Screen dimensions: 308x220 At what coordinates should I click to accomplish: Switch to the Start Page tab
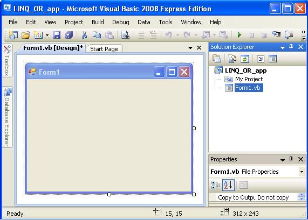[104, 49]
